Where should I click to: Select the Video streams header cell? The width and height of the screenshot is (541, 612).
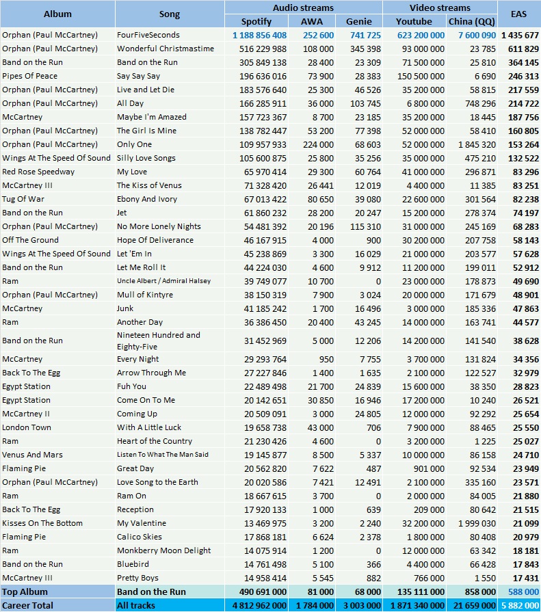440,8
